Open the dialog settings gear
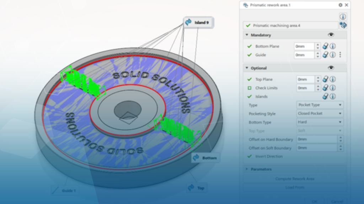 click(340, 5)
